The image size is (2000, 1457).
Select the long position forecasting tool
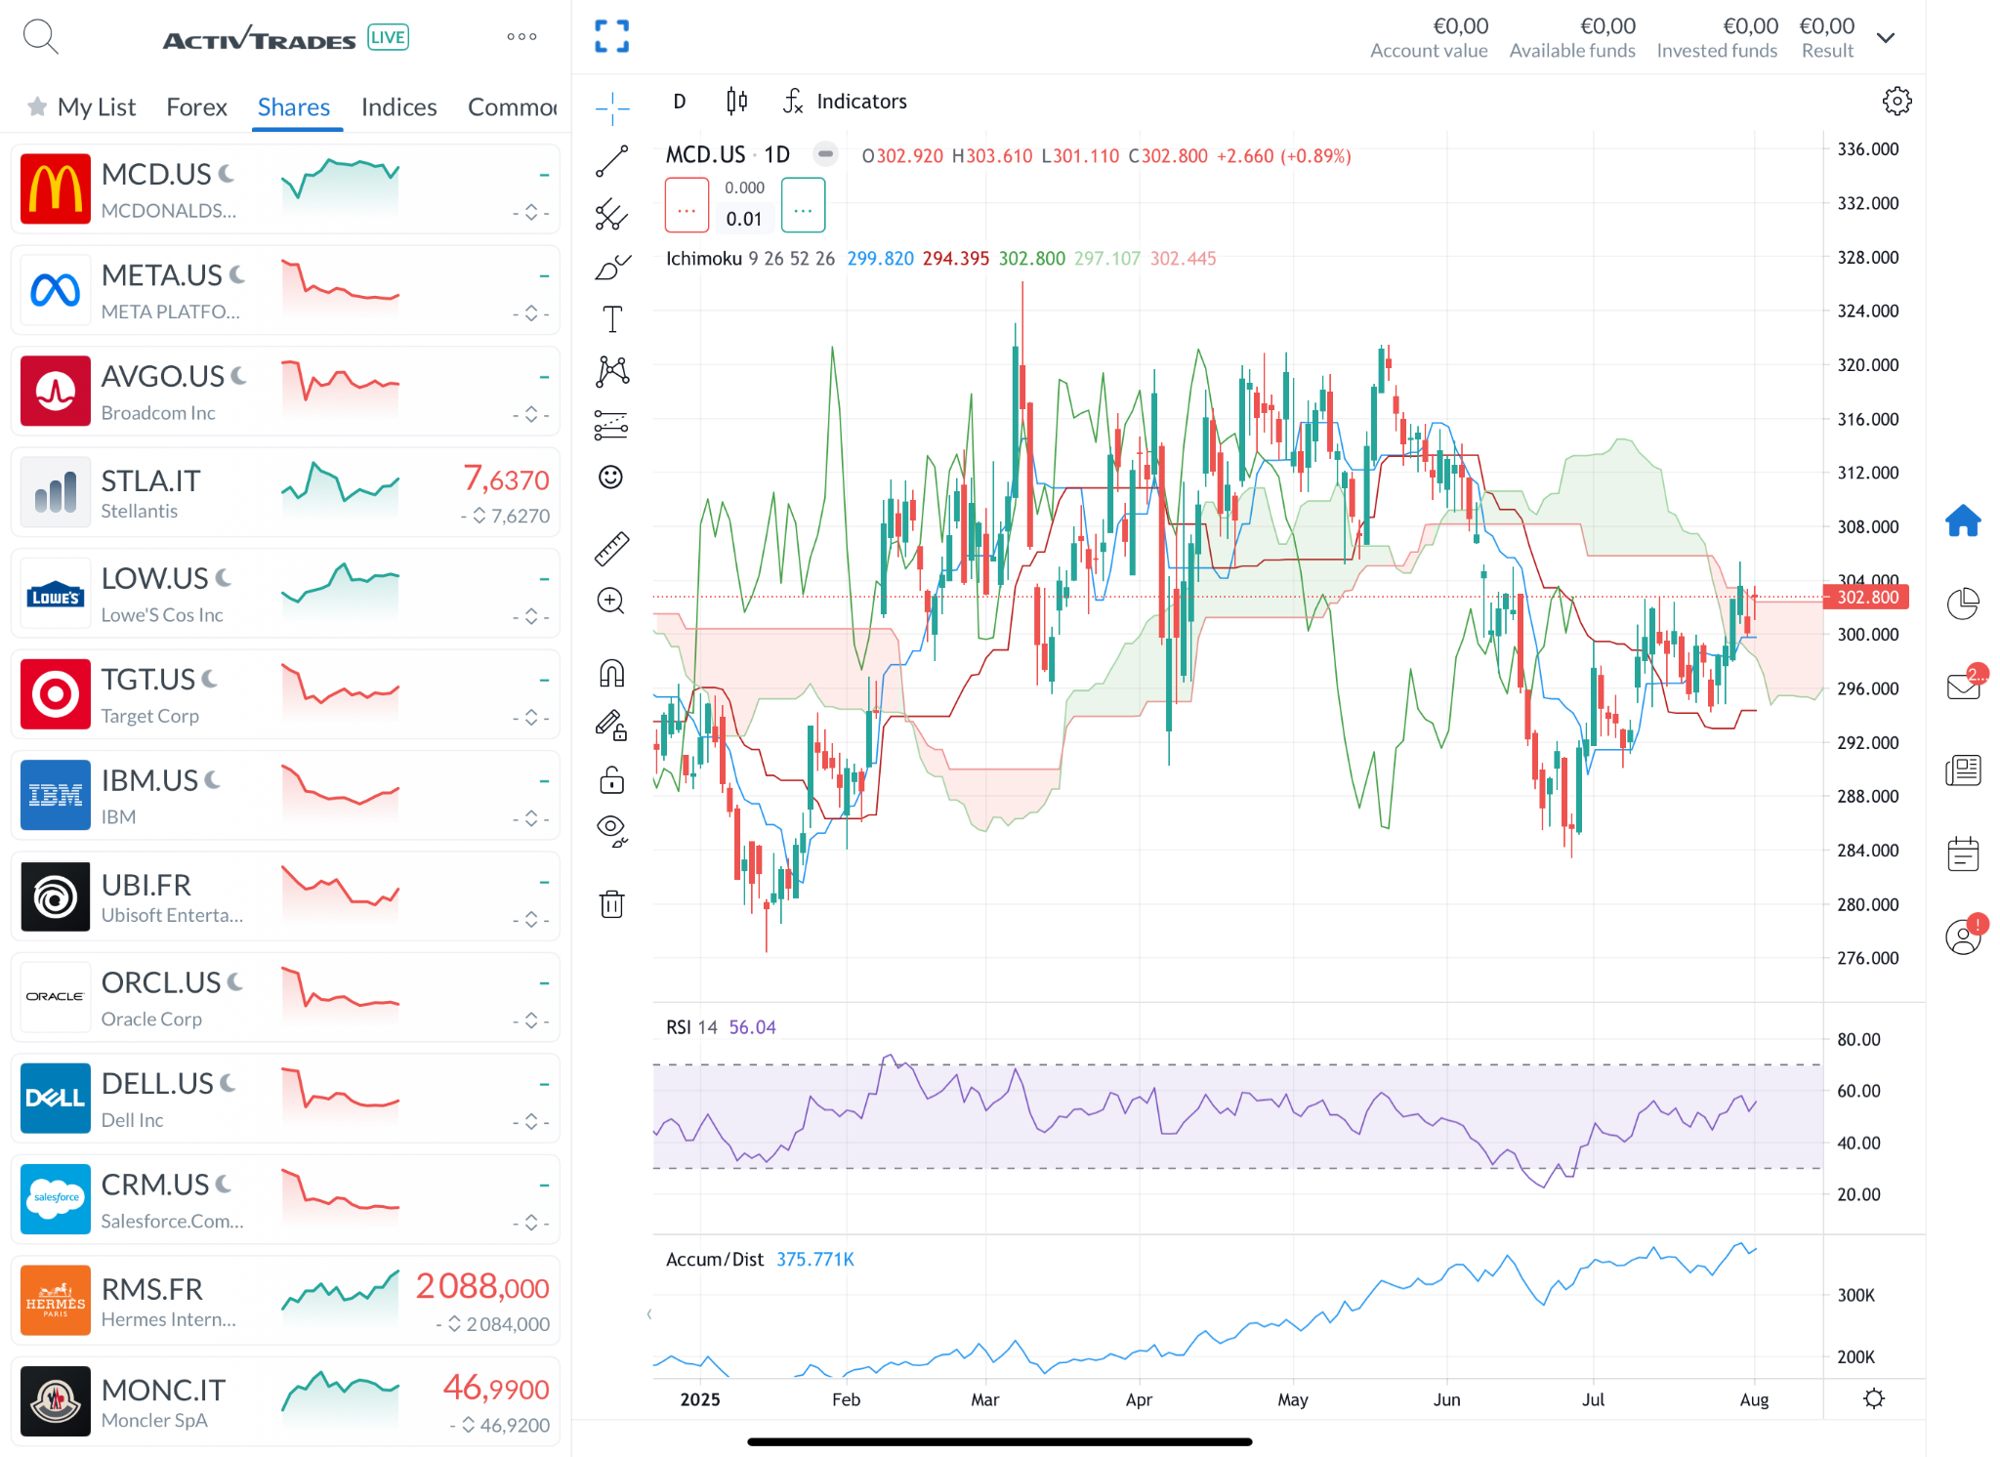tap(612, 425)
